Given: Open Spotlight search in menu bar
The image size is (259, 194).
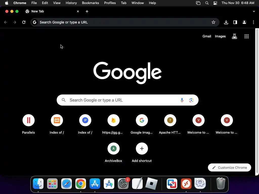Looking at the screenshot, I should point(207,3).
